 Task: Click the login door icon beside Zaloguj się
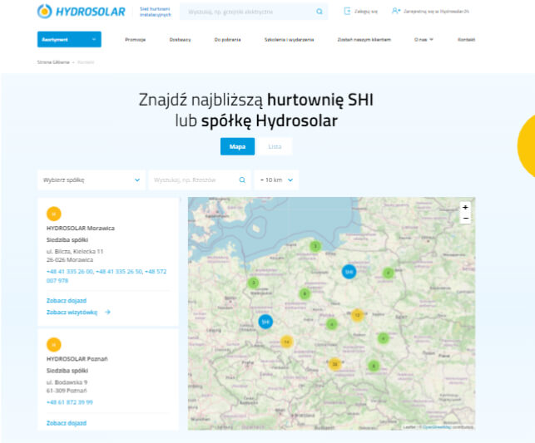(347, 12)
